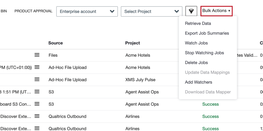
Task: Click the Project column header
Action: point(132,43)
